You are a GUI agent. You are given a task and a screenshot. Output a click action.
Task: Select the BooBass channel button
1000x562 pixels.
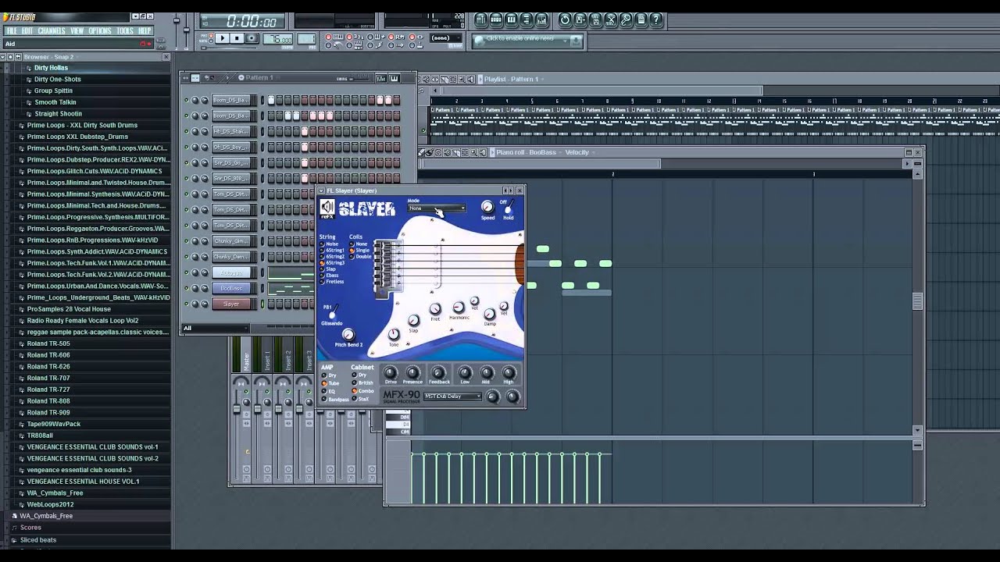point(231,288)
